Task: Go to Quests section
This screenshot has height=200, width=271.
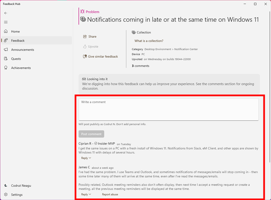Action: [x=37, y=59]
